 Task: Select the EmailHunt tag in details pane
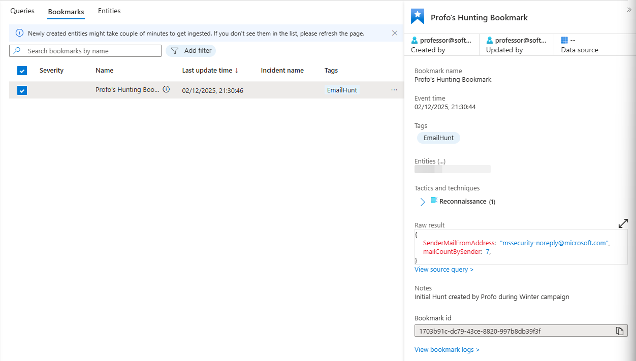438,138
